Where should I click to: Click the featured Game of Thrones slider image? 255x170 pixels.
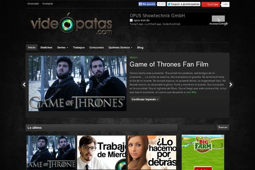[x=77, y=83]
